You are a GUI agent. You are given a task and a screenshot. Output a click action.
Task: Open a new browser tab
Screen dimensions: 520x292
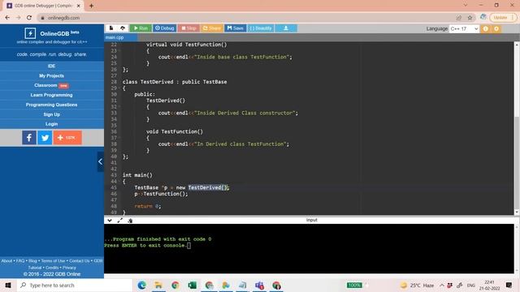pos(91,6)
